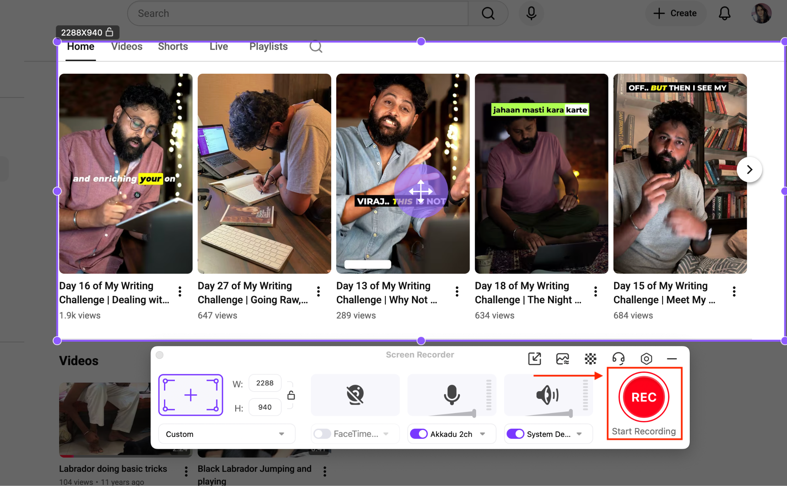
Task: Click the microphone tile in recorder
Action: 452,395
